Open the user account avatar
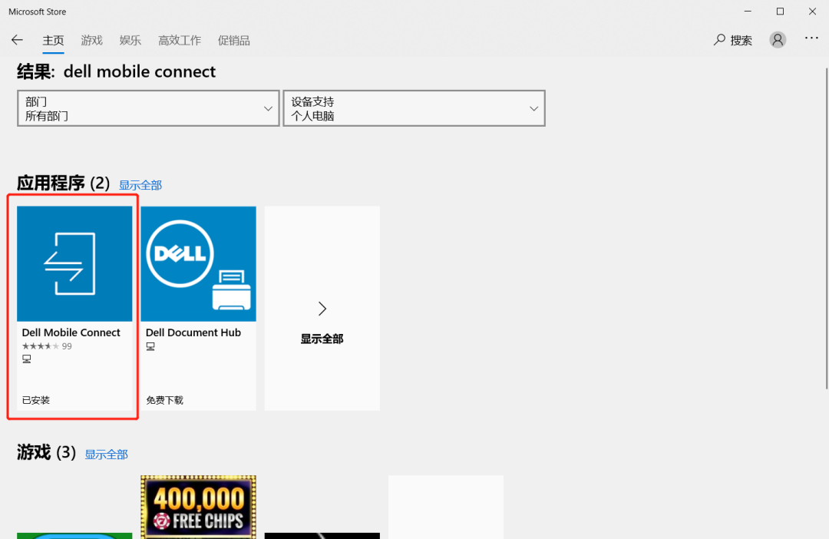Viewport: 829px width, 539px height. point(777,40)
